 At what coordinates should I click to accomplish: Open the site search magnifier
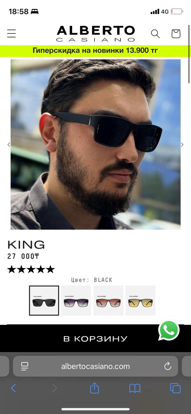(x=155, y=34)
